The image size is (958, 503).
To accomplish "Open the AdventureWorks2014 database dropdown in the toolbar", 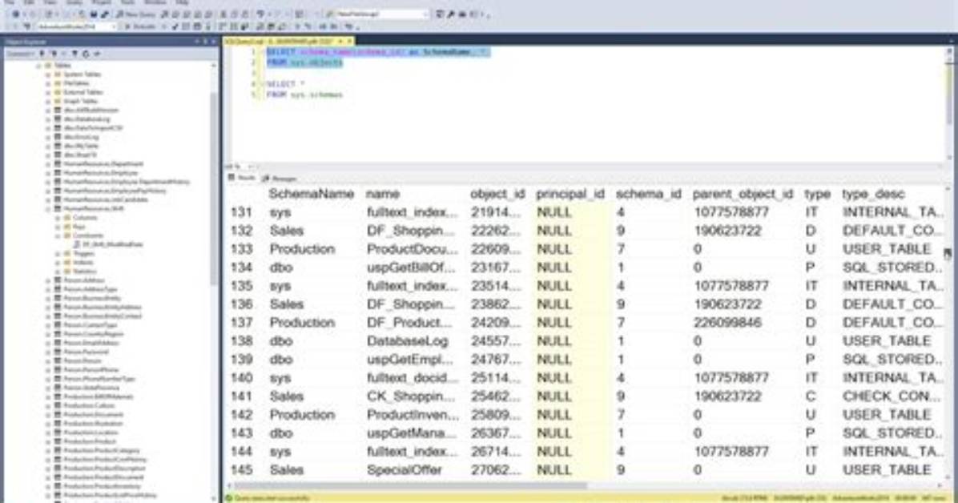I will point(76,27).
